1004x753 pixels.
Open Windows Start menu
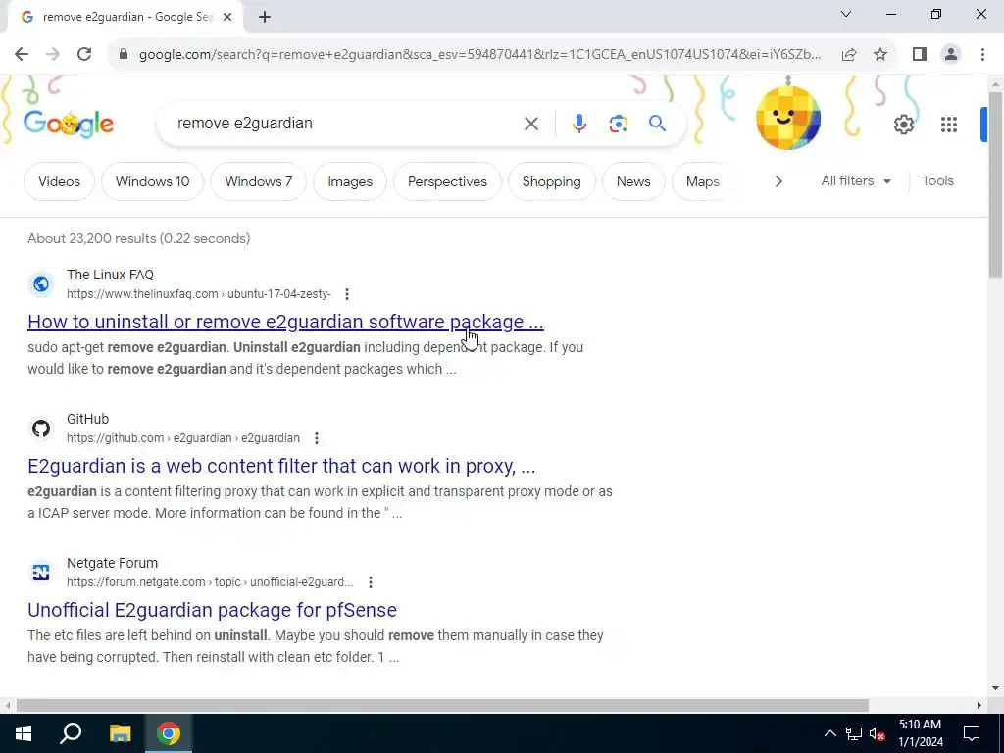pos(24,733)
